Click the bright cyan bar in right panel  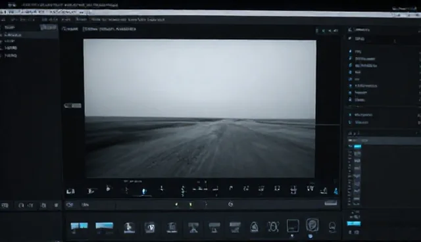(x=354, y=224)
